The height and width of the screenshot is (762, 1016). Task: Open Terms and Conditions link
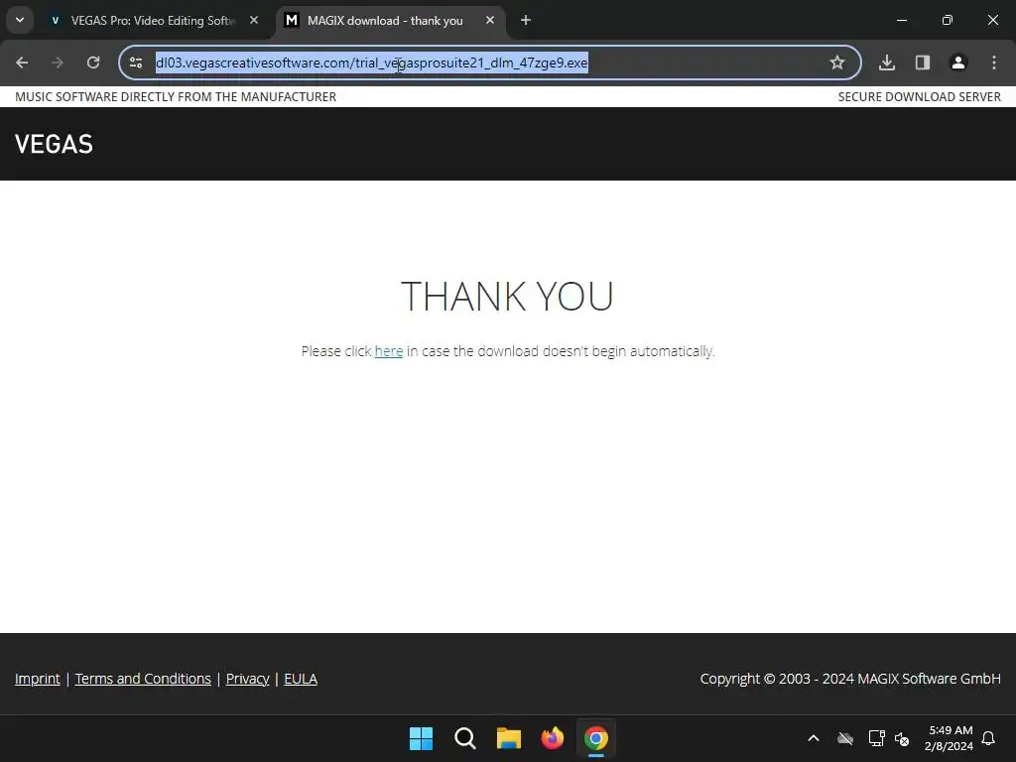(x=143, y=679)
